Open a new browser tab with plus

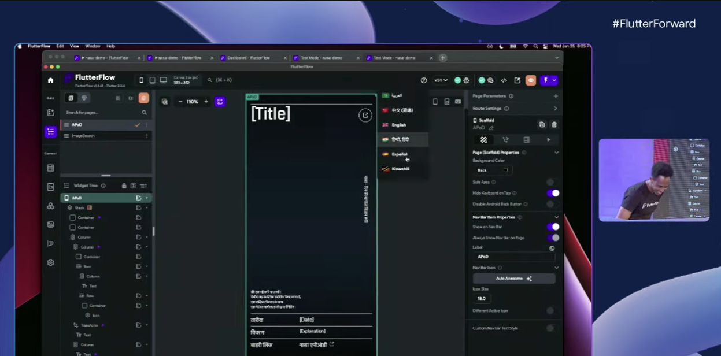coord(443,58)
